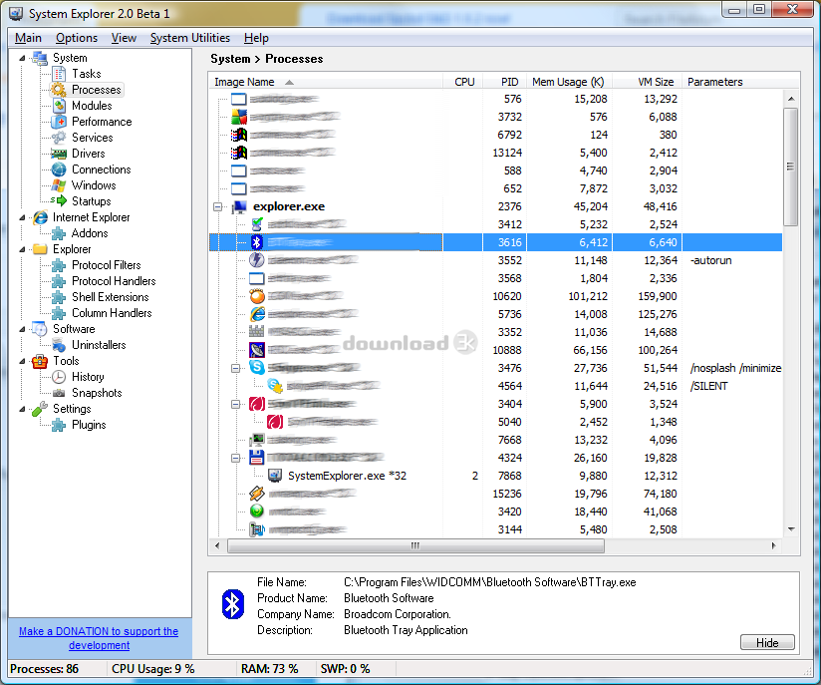Open Addons under Internet Explorer
Screen dimensions: 821x685
pyautogui.click(x=87, y=232)
